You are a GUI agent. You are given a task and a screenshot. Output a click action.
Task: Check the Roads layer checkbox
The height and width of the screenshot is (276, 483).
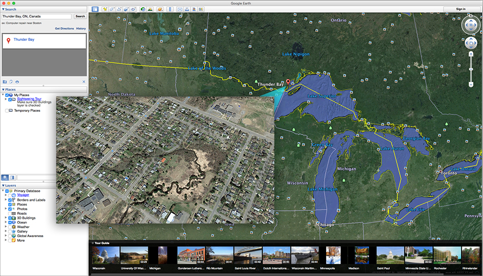click(10, 213)
